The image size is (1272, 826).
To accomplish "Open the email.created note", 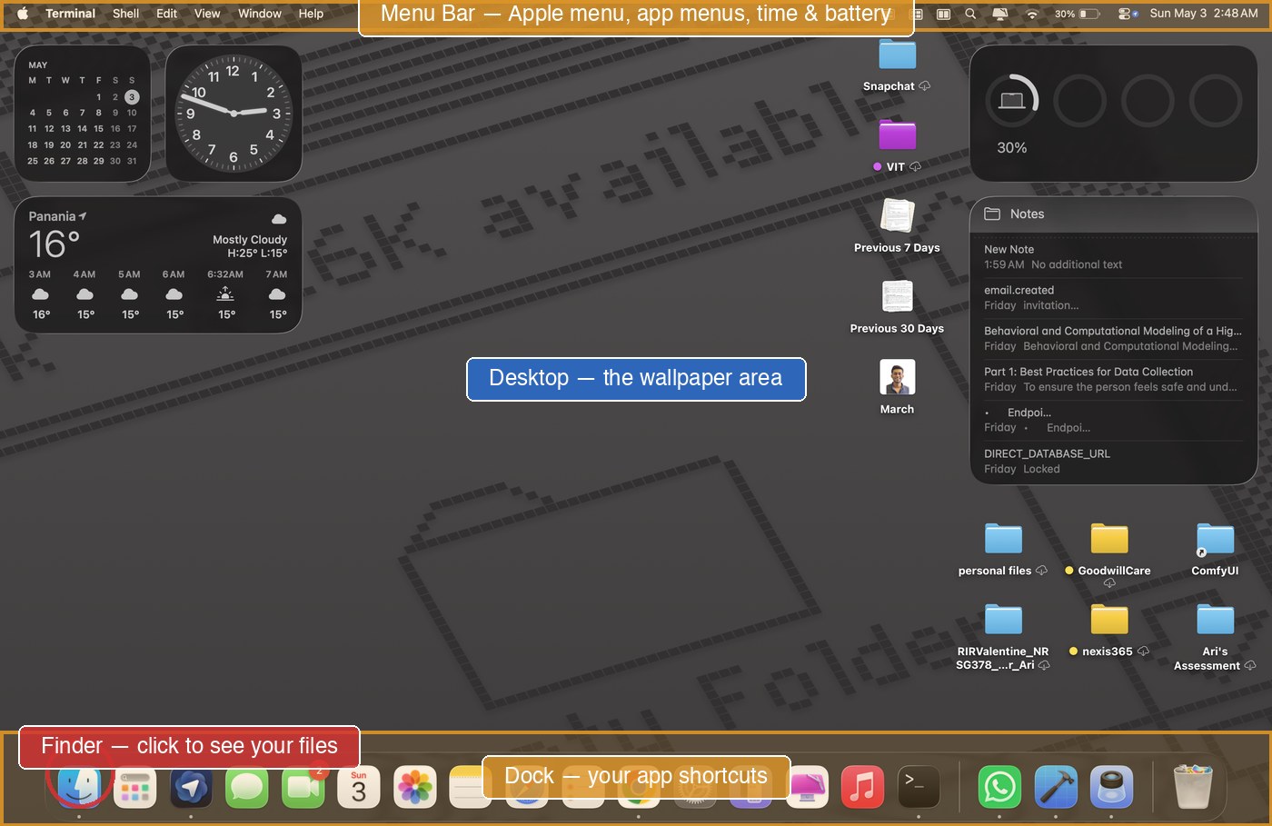I will coord(1113,297).
